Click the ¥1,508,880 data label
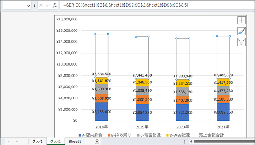The height and width of the screenshot is (145, 255). [223, 99]
